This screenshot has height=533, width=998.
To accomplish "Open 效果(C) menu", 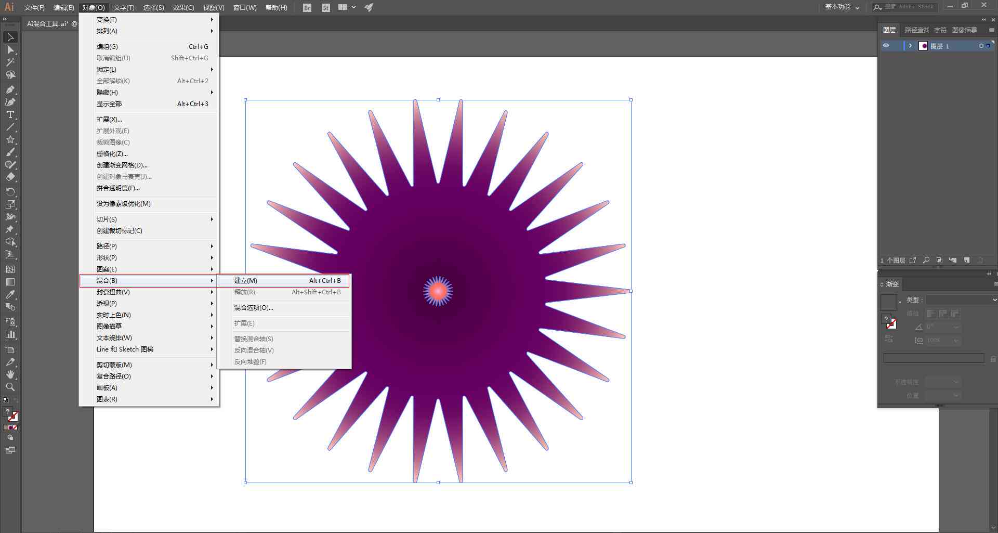I will (x=183, y=8).
